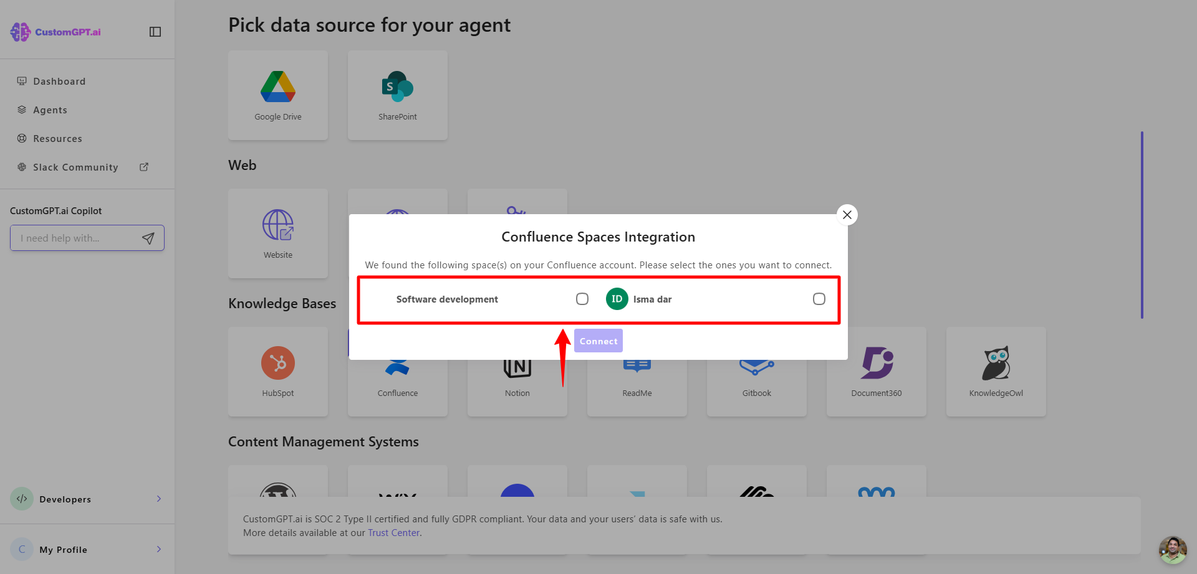Open the support chat avatar
Screen dimensions: 1197x574
point(1173,550)
